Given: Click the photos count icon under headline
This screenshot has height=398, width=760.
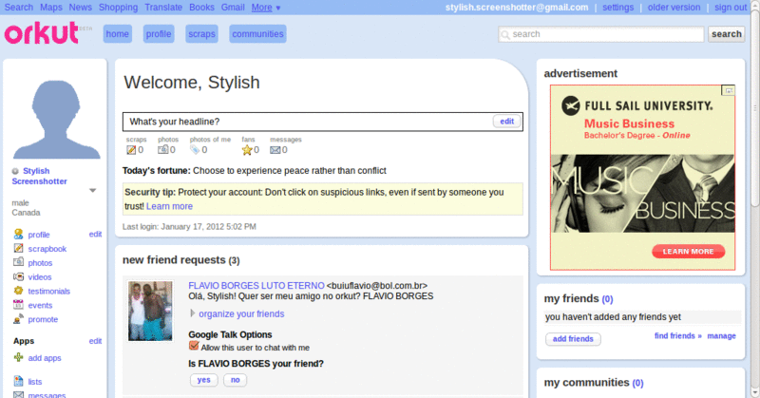Looking at the screenshot, I should click(162, 150).
